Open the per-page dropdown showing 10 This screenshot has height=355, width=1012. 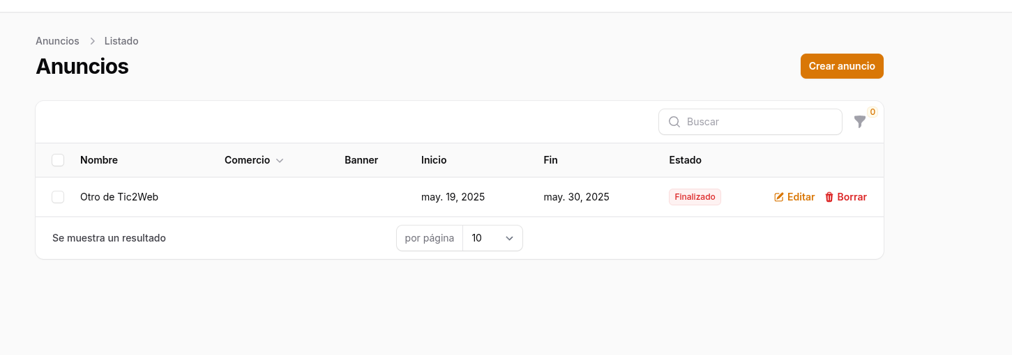[492, 238]
